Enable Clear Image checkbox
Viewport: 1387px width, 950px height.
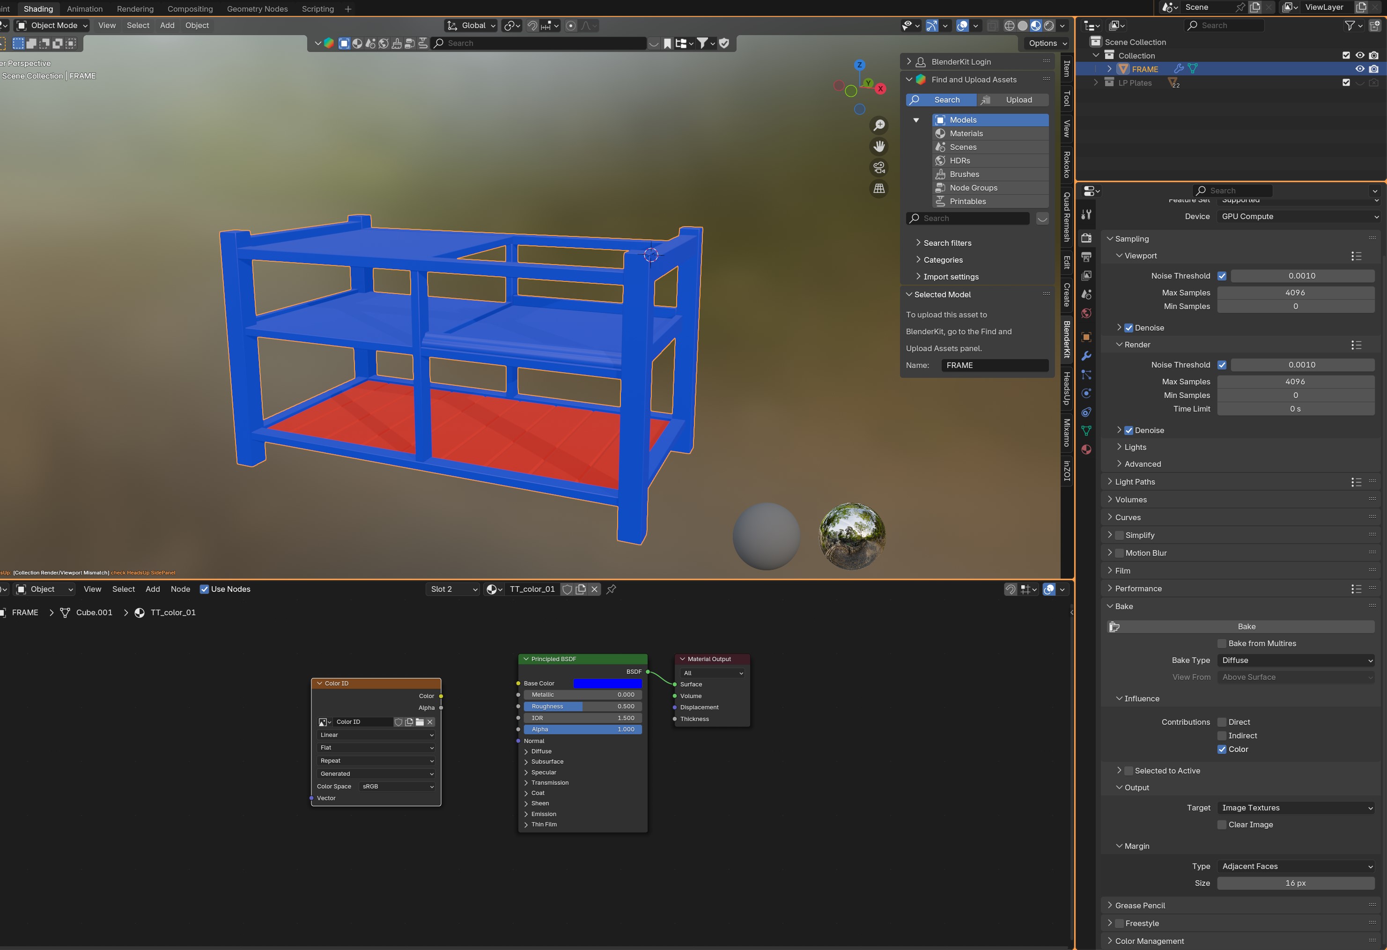(1222, 825)
